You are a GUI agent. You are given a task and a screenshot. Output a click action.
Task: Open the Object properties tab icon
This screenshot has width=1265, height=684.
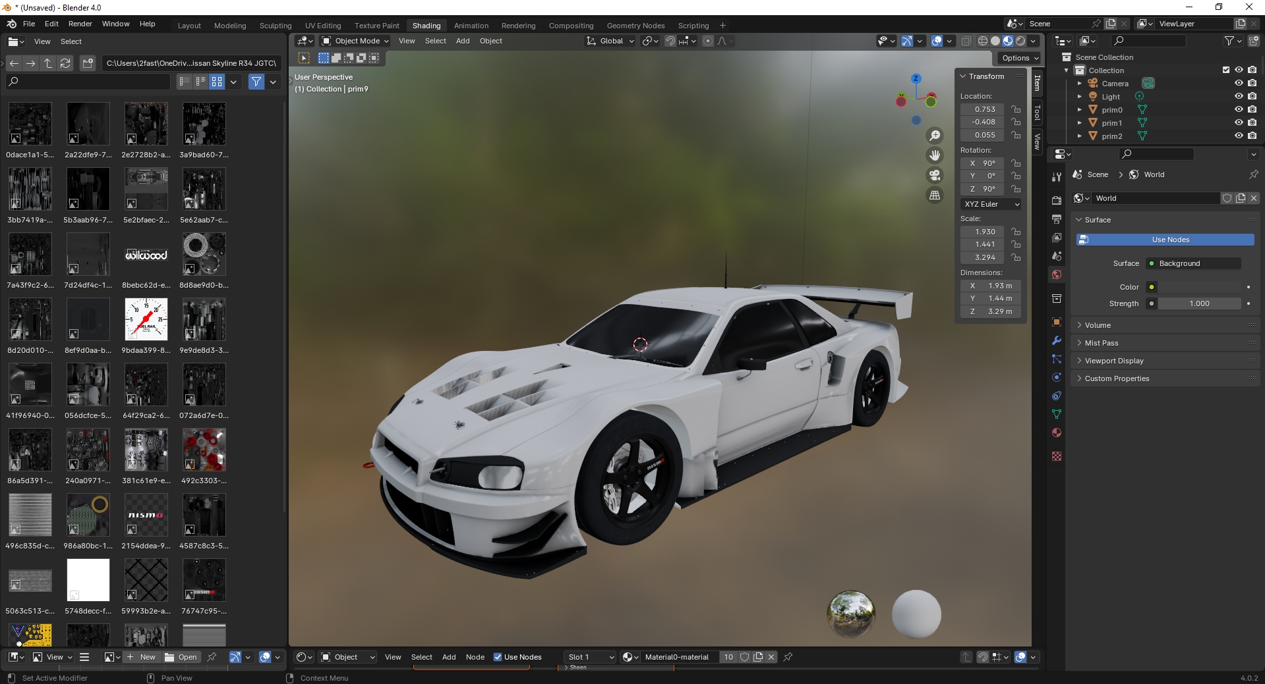click(x=1057, y=322)
